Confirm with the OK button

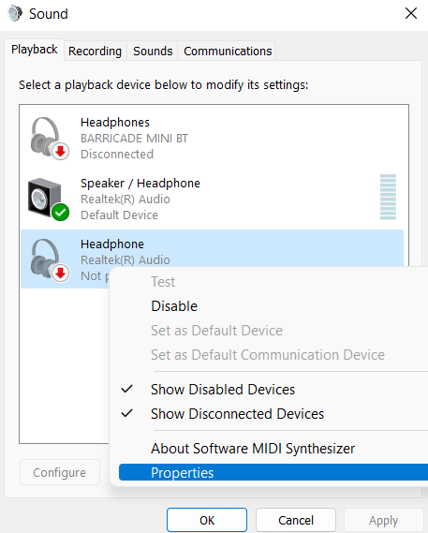point(207,520)
